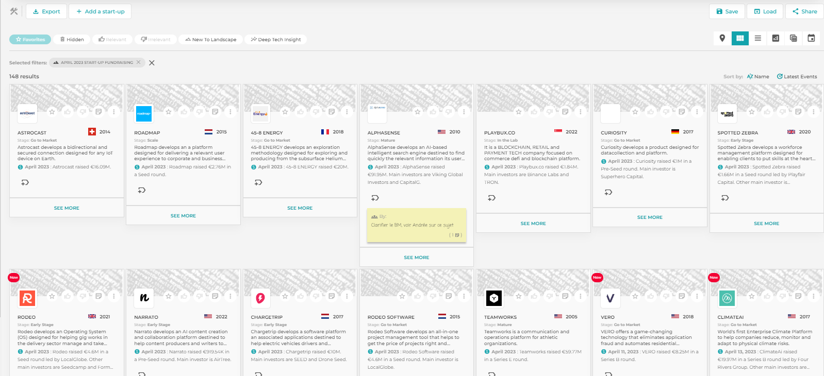Screen dimensions: 824x376
Task: Open the bar chart analytics view
Action: [x=776, y=38]
